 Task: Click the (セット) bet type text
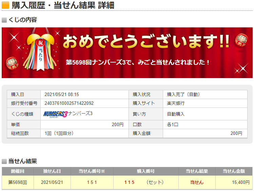[155, 182]
